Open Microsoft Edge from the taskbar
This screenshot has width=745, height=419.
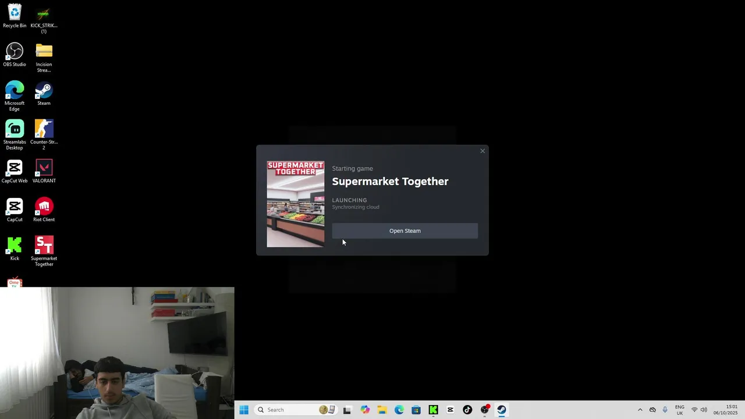pos(399,410)
